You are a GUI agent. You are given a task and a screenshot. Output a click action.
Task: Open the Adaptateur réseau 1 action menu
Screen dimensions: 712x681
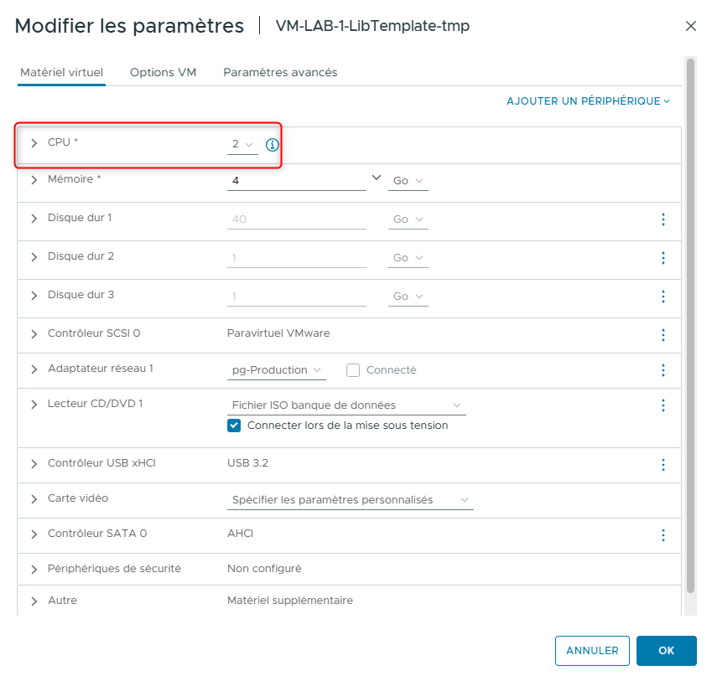tap(663, 370)
